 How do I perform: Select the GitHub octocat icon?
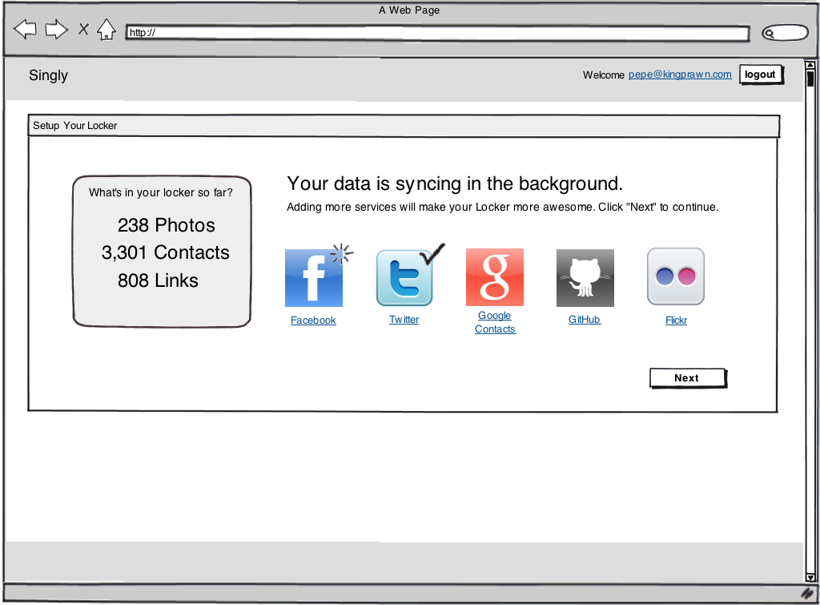click(585, 278)
